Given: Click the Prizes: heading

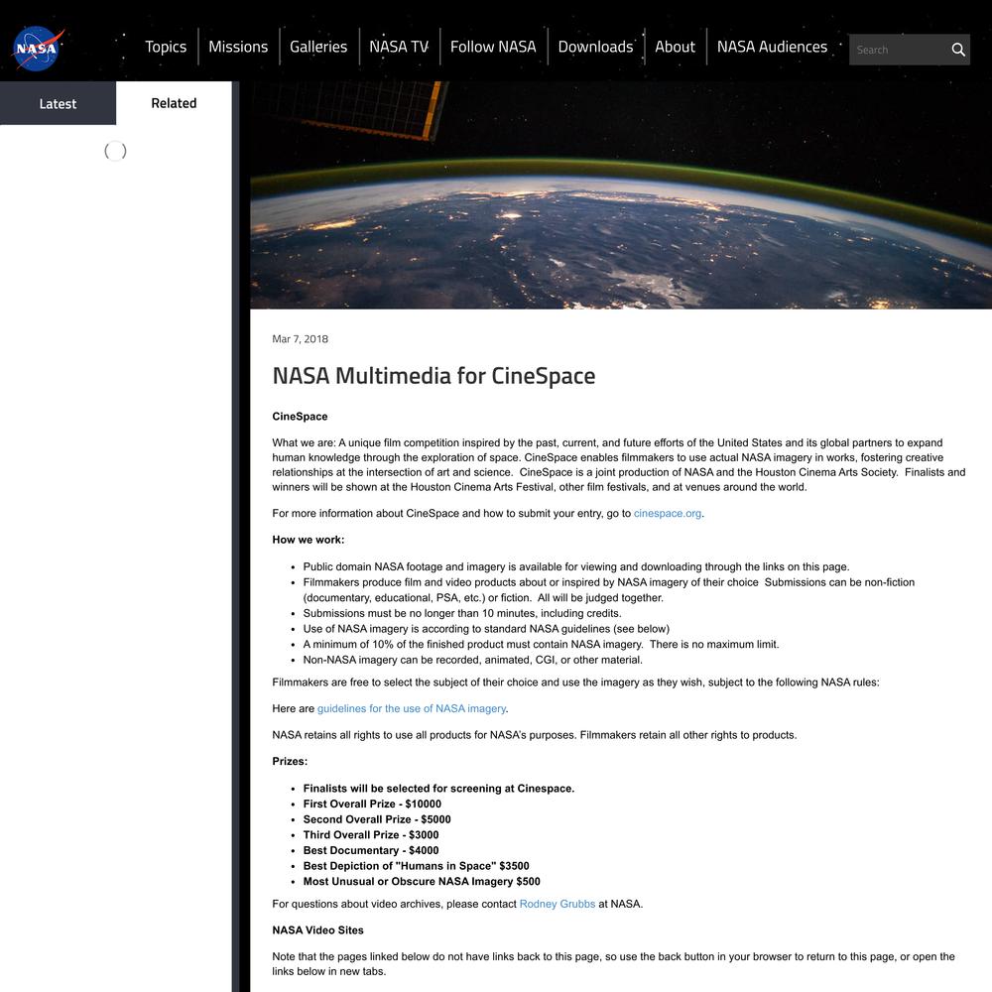Looking at the screenshot, I should [x=290, y=761].
